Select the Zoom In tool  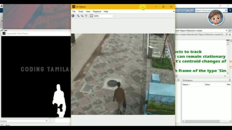click(x=78, y=16)
